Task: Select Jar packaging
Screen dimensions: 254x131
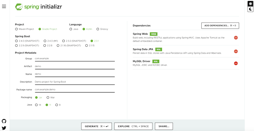Action: point(38,97)
